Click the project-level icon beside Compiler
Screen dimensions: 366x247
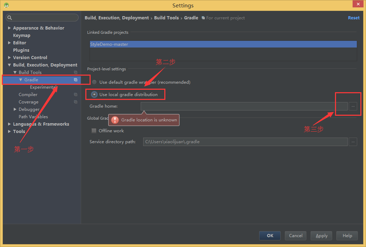(75, 95)
